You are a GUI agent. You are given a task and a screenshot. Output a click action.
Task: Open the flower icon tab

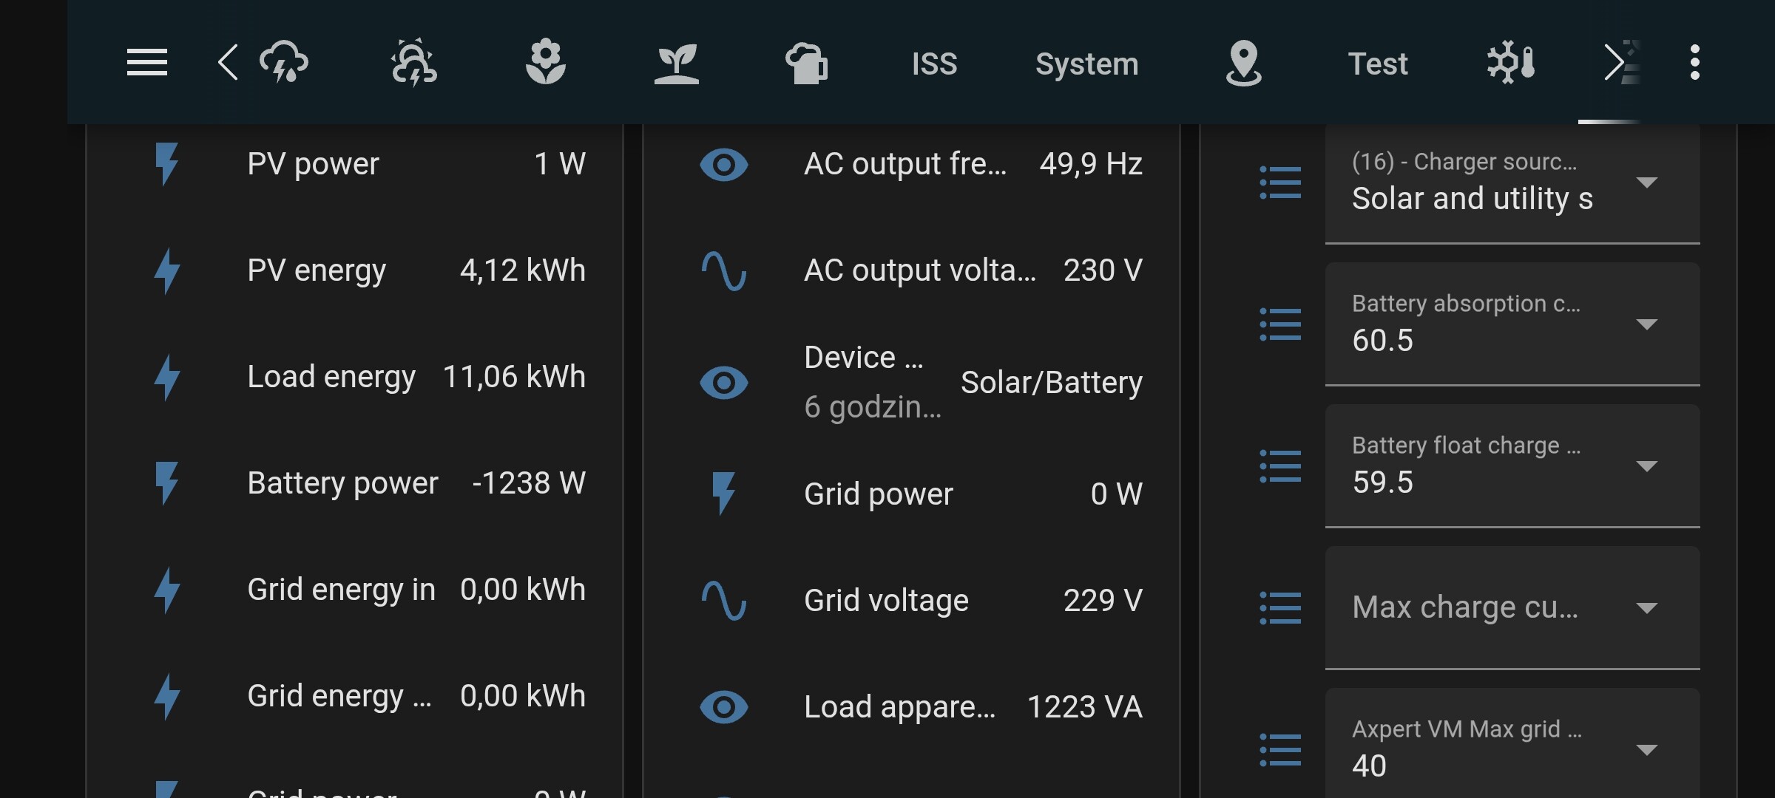point(545,63)
